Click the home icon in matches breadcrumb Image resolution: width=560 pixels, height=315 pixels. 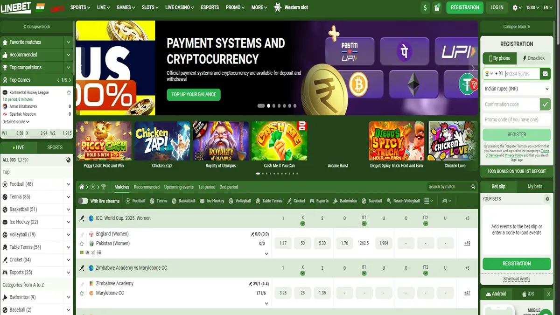pos(82,187)
